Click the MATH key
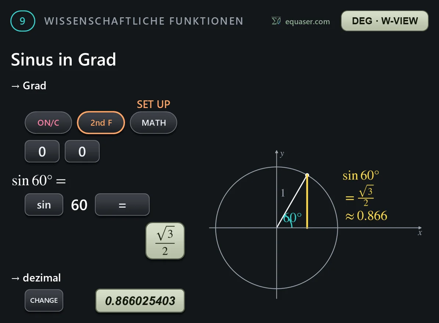 [x=153, y=123]
